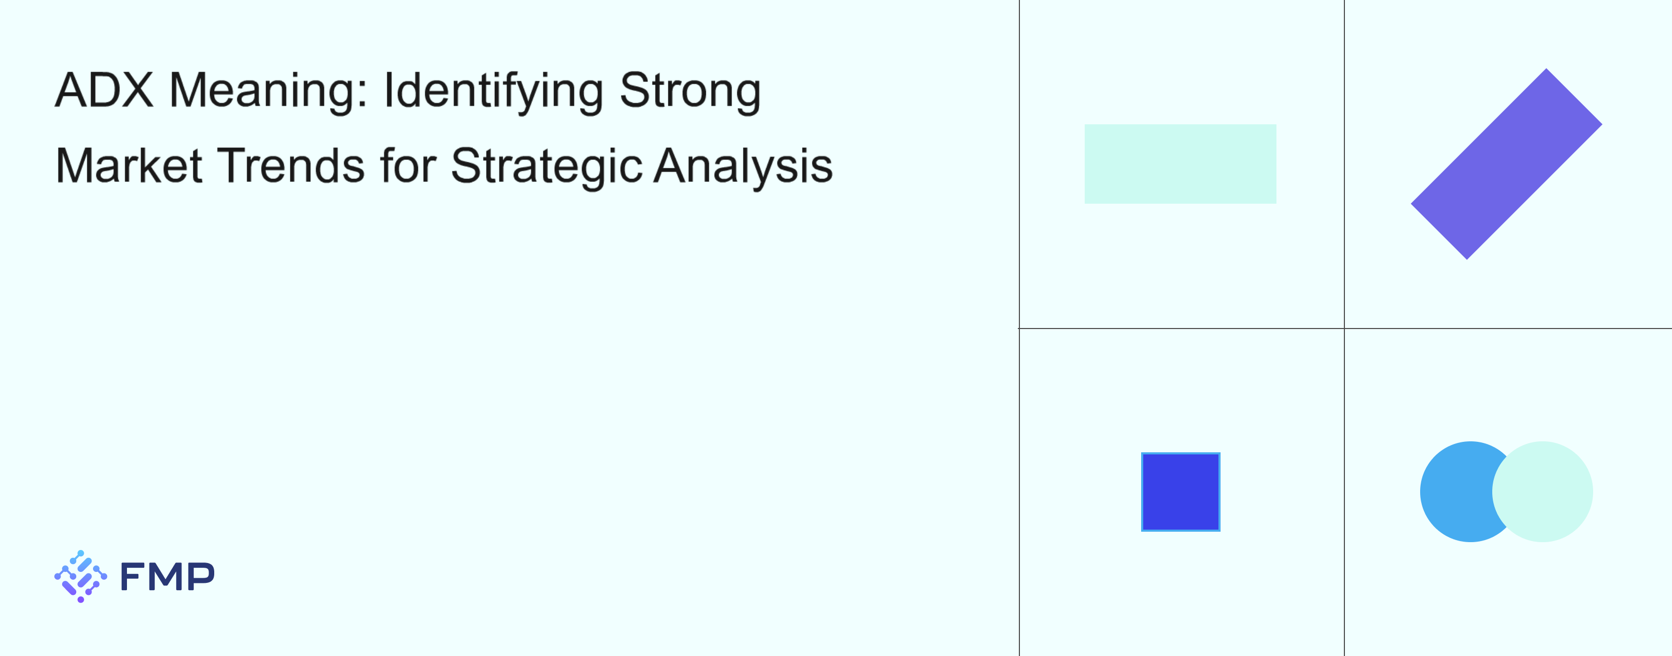
Task: Click the horizontal divider line between shapes
Action: point(1345,329)
